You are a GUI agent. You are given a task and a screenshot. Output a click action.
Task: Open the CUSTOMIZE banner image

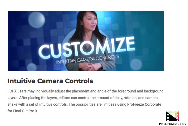[86, 41]
